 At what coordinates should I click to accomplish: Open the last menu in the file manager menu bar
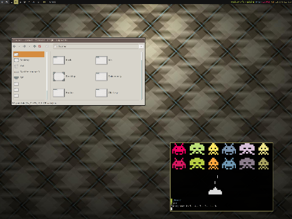(x=61, y=40)
